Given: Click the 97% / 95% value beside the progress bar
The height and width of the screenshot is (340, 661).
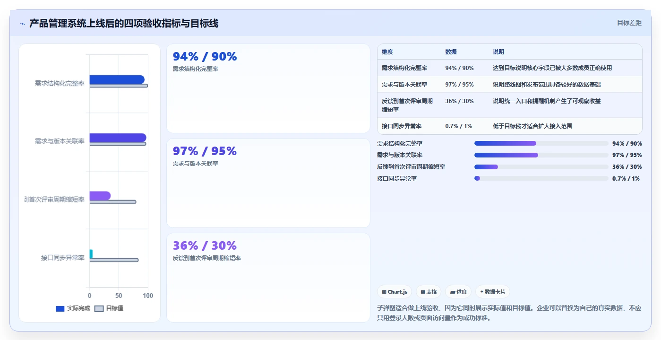Looking at the screenshot, I should [627, 155].
